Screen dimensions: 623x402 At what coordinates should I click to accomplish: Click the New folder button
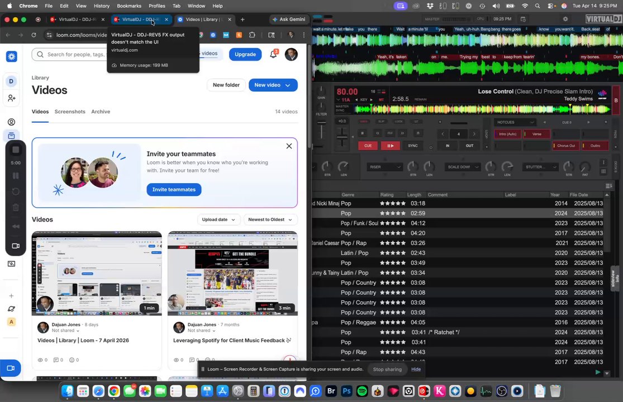(226, 85)
